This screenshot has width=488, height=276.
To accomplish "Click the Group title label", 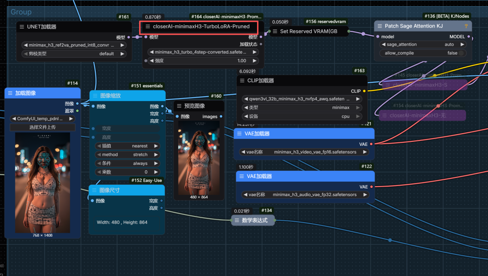I will (x=21, y=12).
